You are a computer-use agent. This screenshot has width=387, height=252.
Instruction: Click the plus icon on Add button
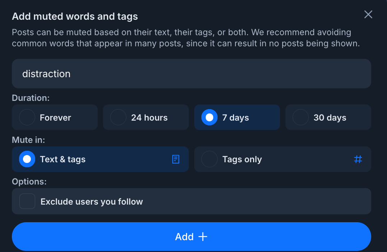coord(203,237)
